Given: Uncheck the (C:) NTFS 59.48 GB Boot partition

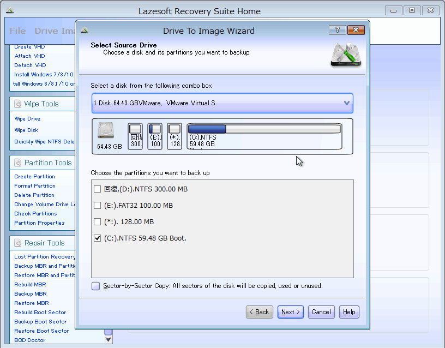Looking at the screenshot, I should click(x=97, y=238).
